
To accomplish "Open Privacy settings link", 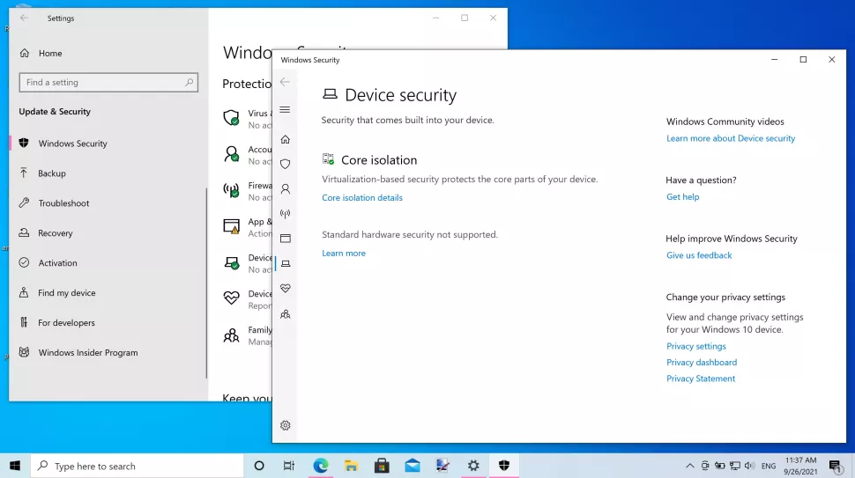I will [x=695, y=346].
